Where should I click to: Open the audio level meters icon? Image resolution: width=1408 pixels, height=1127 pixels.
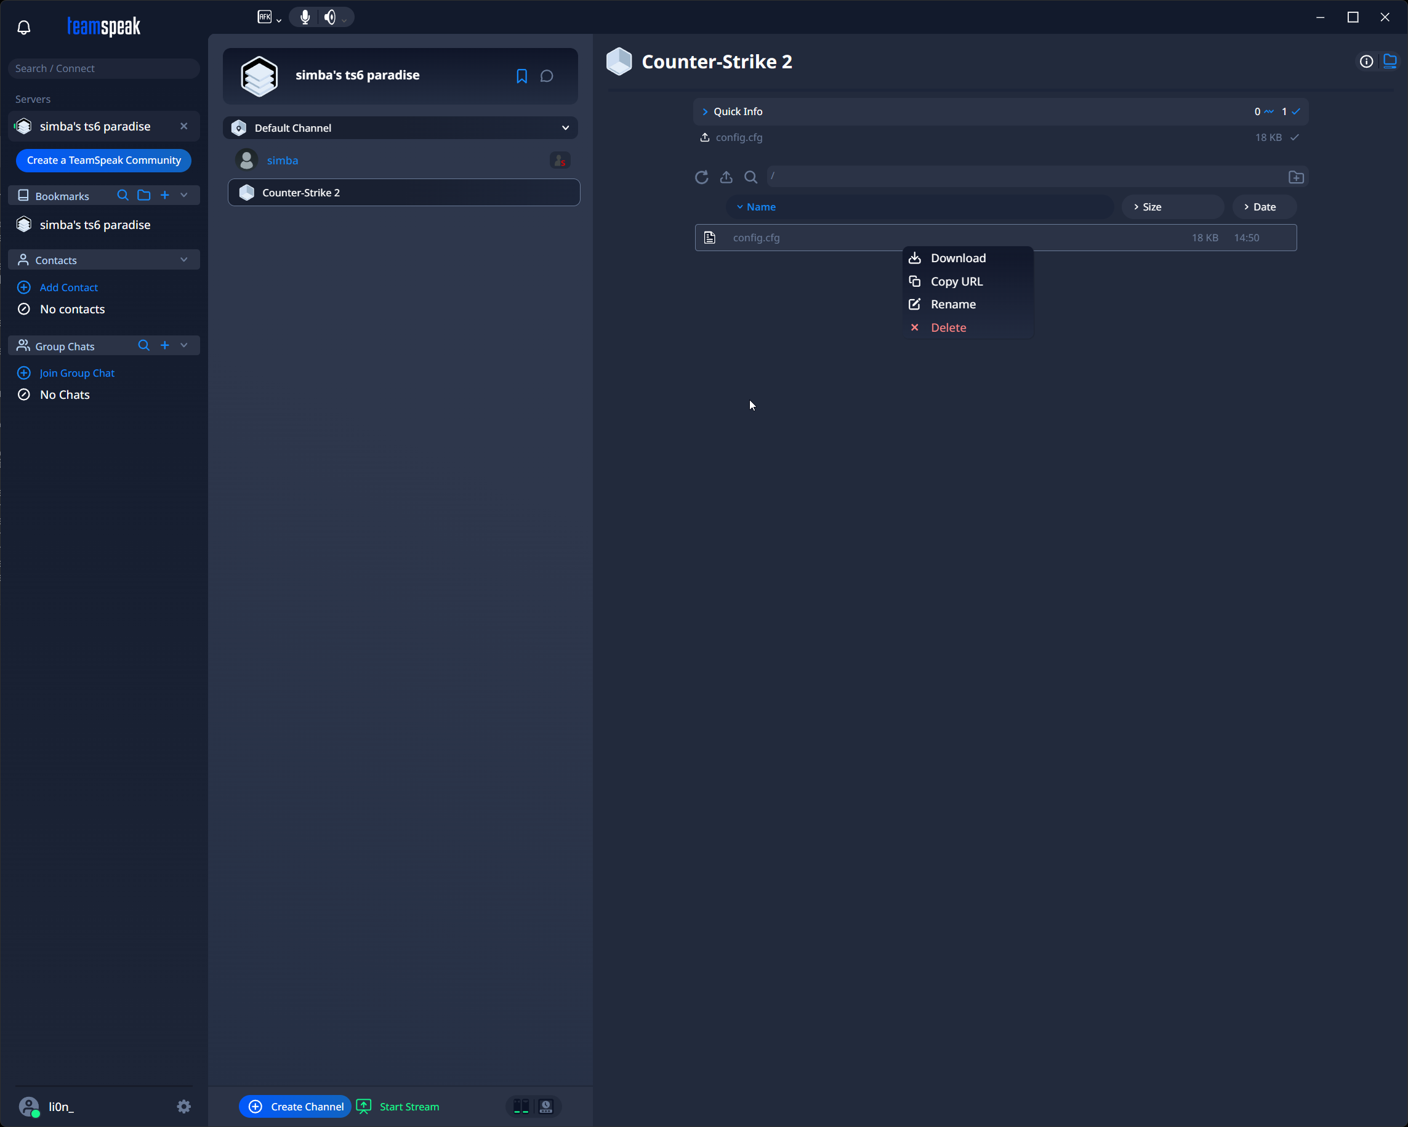click(521, 1106)
